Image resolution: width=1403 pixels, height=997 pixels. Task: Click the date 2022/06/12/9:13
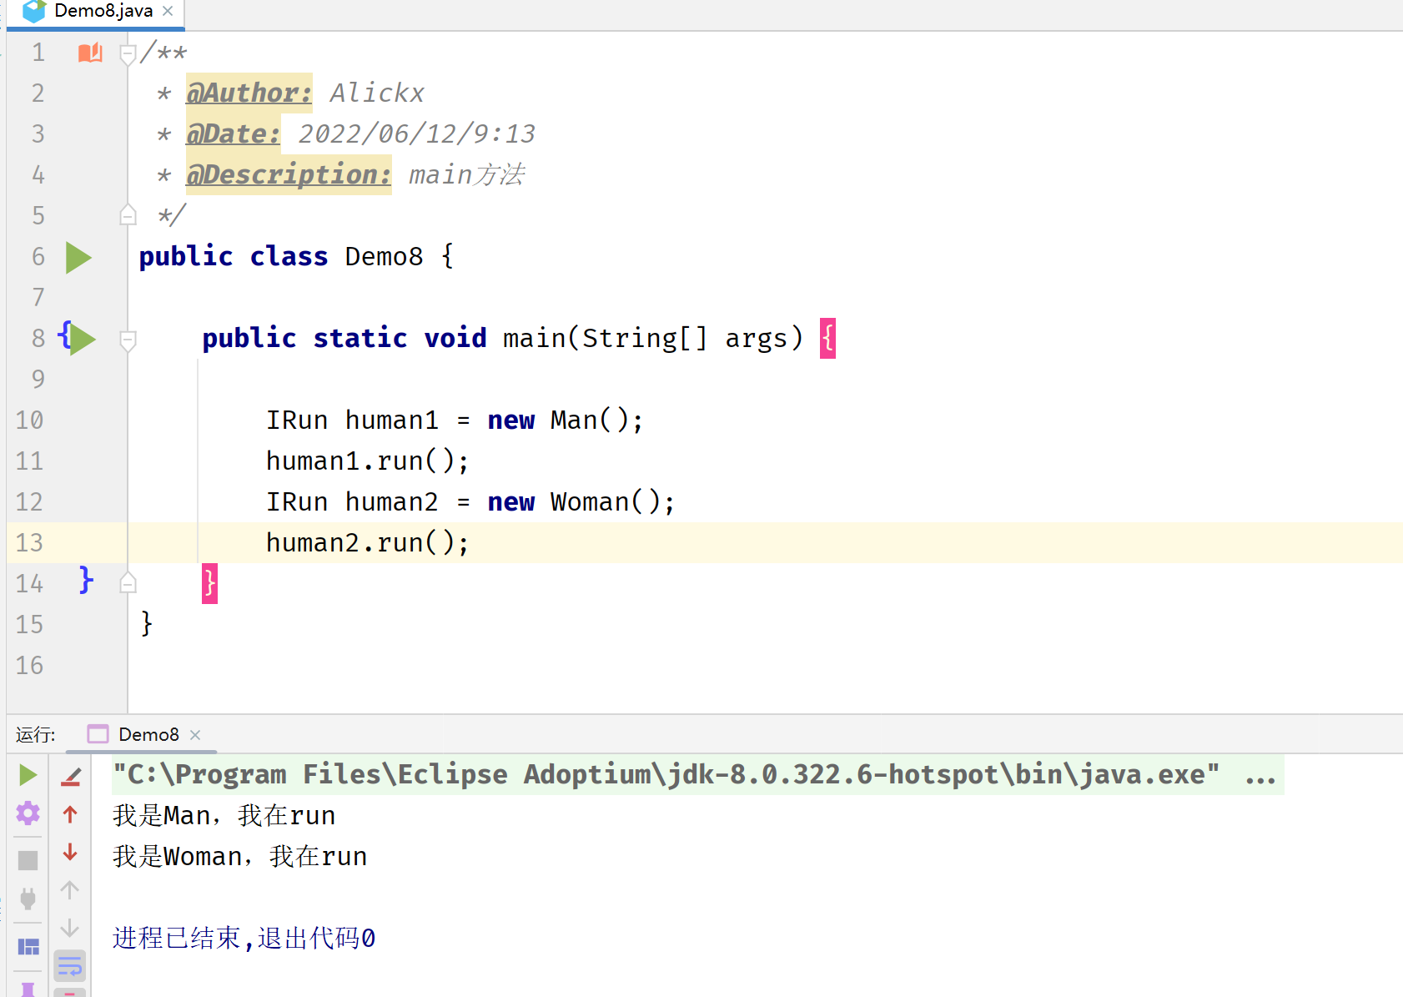417,133
